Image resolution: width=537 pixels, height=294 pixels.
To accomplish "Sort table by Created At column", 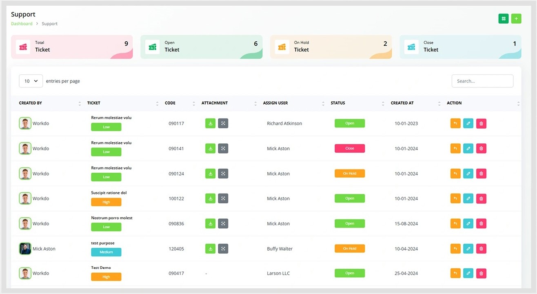I will tap(439, 103).
